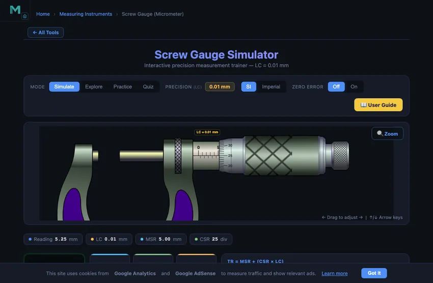Click the 0.01 mm precision badge
Image resolution: width=433 pixels, height=283 pixels.
click(x=220, y=87)
